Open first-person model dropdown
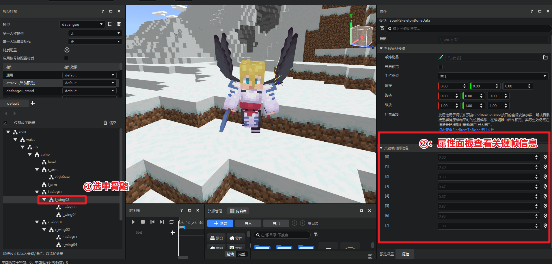552x264 pixels. point(95,33)
